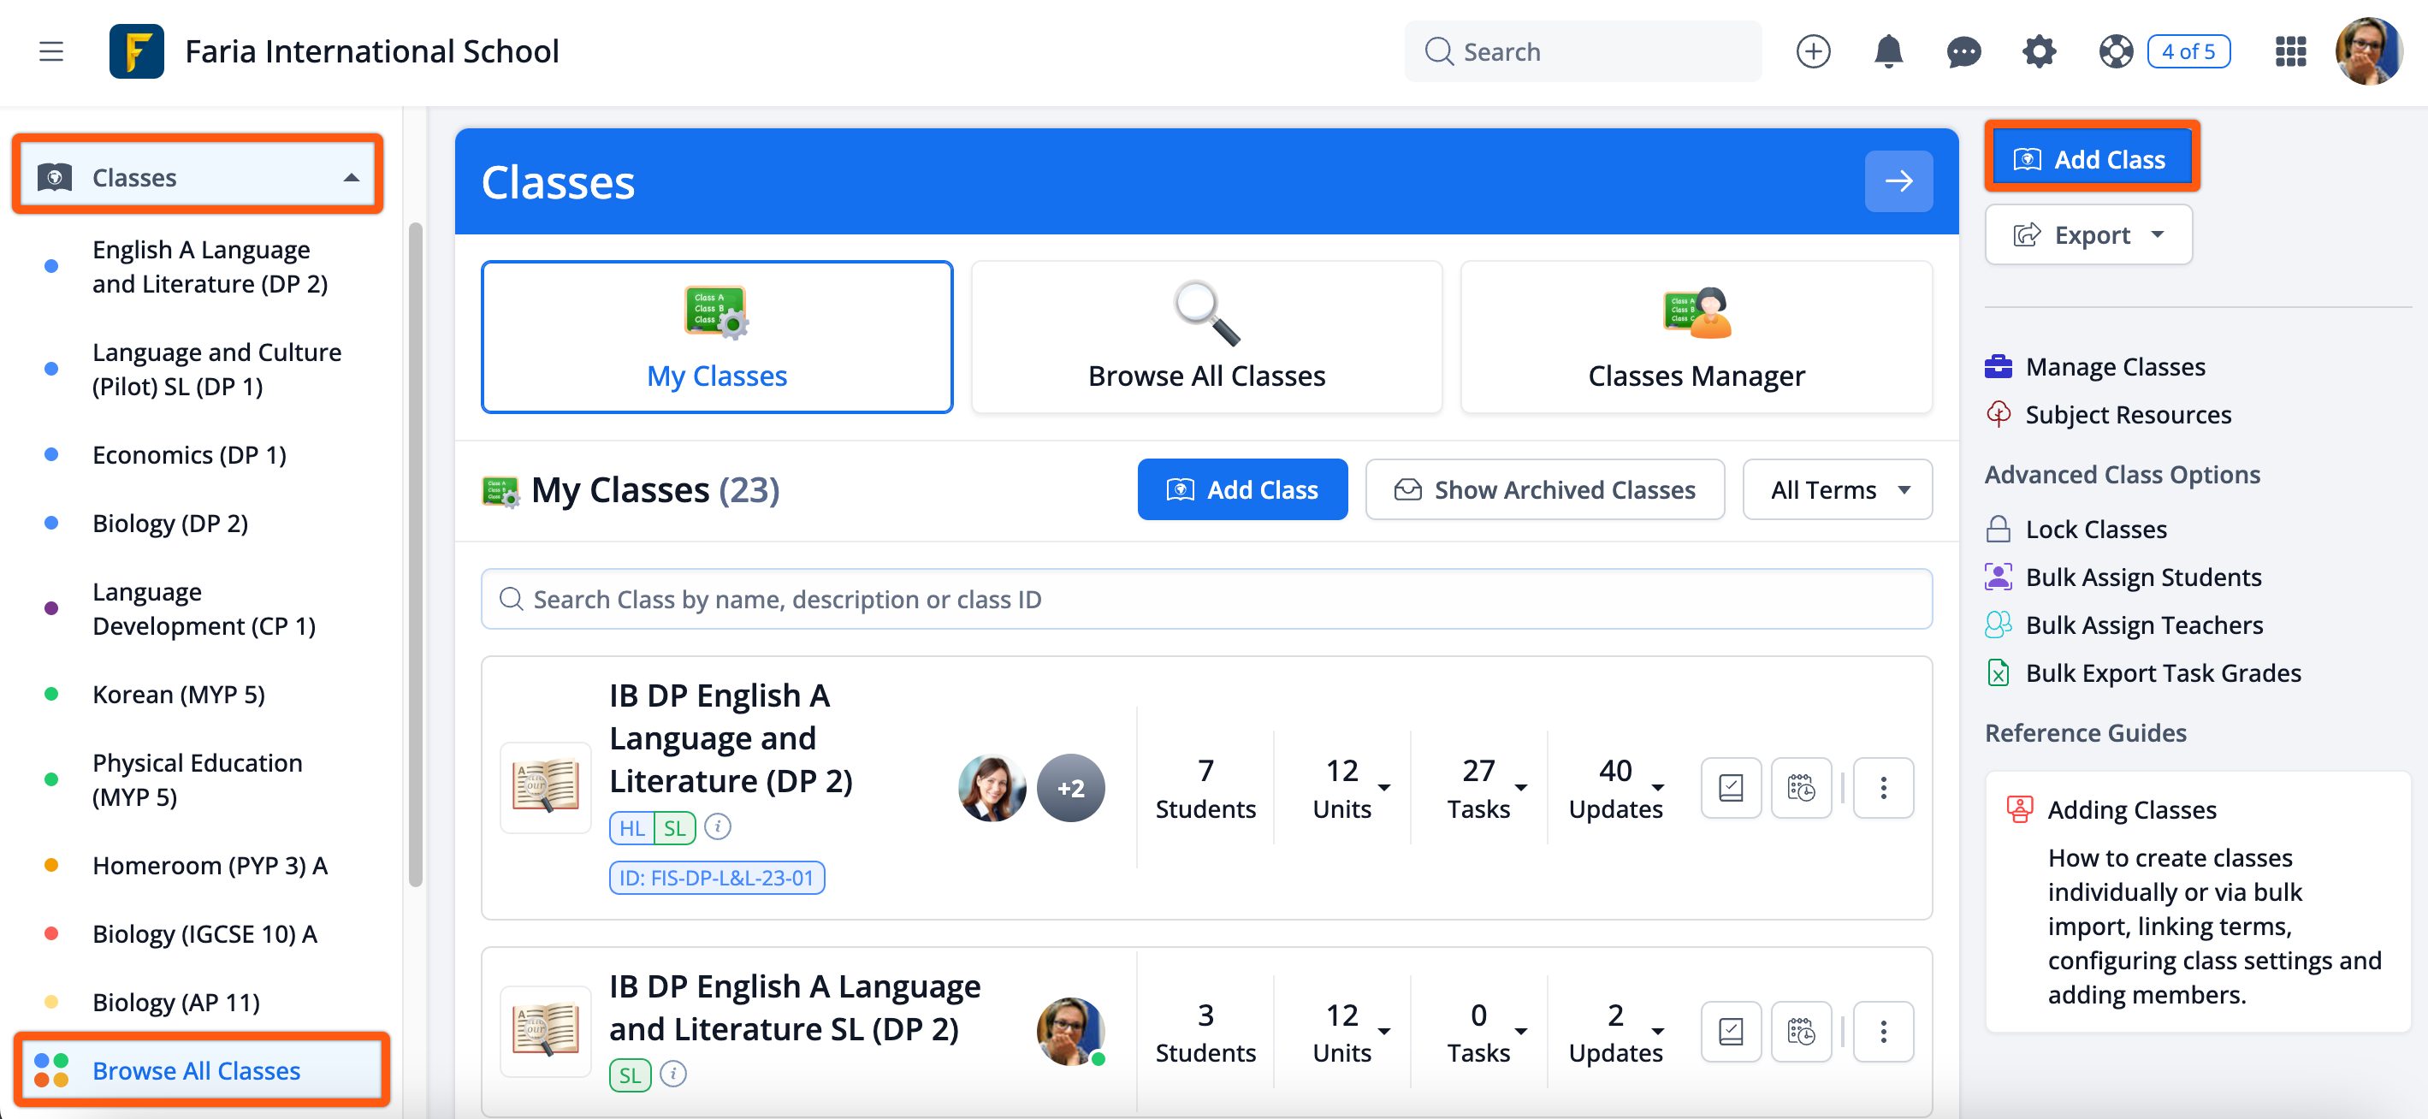
Task: Open the Export dropdown
Action: (2087, 234)
